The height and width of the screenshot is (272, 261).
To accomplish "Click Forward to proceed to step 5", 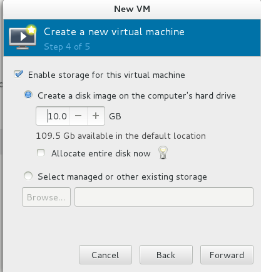I will 227,255.
